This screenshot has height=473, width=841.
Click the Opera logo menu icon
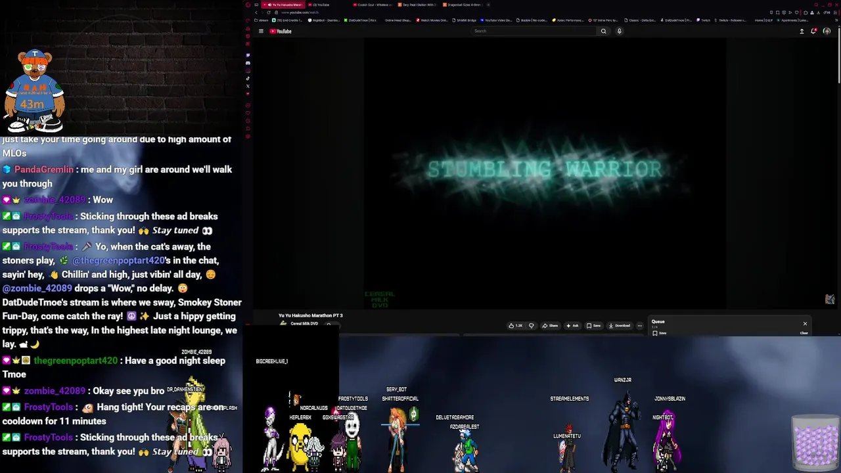[x=248, y=5]
